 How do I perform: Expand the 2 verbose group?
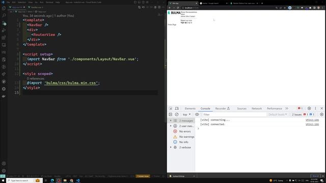coord(171,147)
